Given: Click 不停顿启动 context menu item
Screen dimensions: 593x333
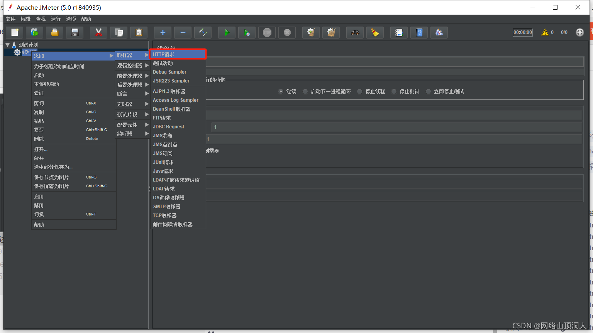Looking at the screenshot, I should coord(73,84).
